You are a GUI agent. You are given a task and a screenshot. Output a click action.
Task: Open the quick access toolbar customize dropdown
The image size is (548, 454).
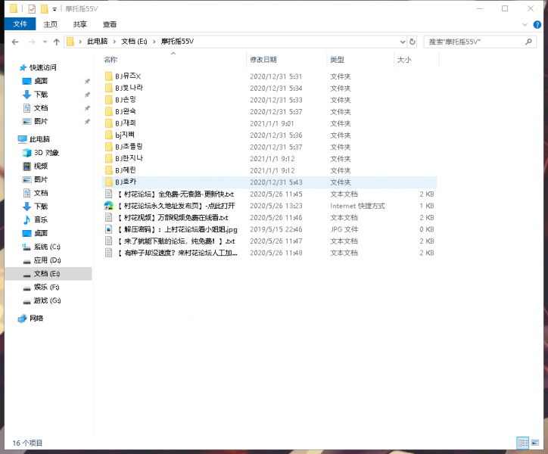pyautogui.click(x=54, y=9)
